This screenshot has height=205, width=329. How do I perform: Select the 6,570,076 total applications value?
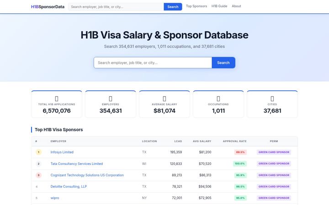coord(57,111)
